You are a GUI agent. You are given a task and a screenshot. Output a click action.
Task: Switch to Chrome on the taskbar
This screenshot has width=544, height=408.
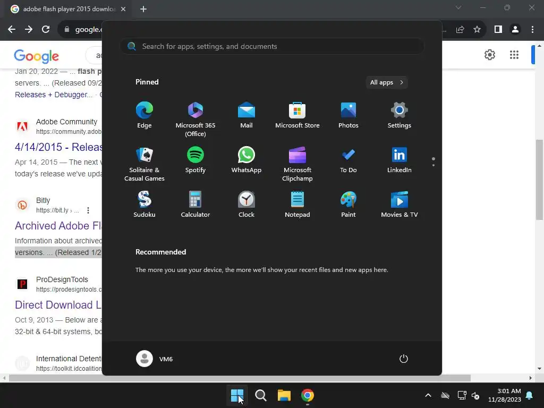click(308, 395)
